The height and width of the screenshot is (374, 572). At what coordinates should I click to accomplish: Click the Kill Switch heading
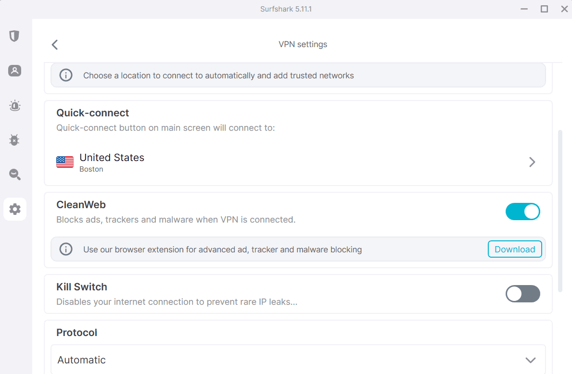[82, 287]
